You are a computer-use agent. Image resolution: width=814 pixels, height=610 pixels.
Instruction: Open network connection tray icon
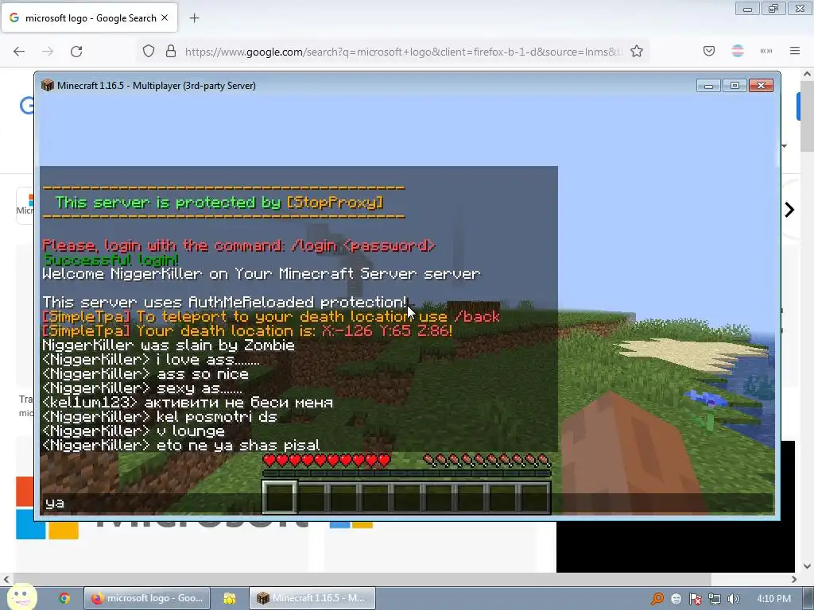click(715, 599)
